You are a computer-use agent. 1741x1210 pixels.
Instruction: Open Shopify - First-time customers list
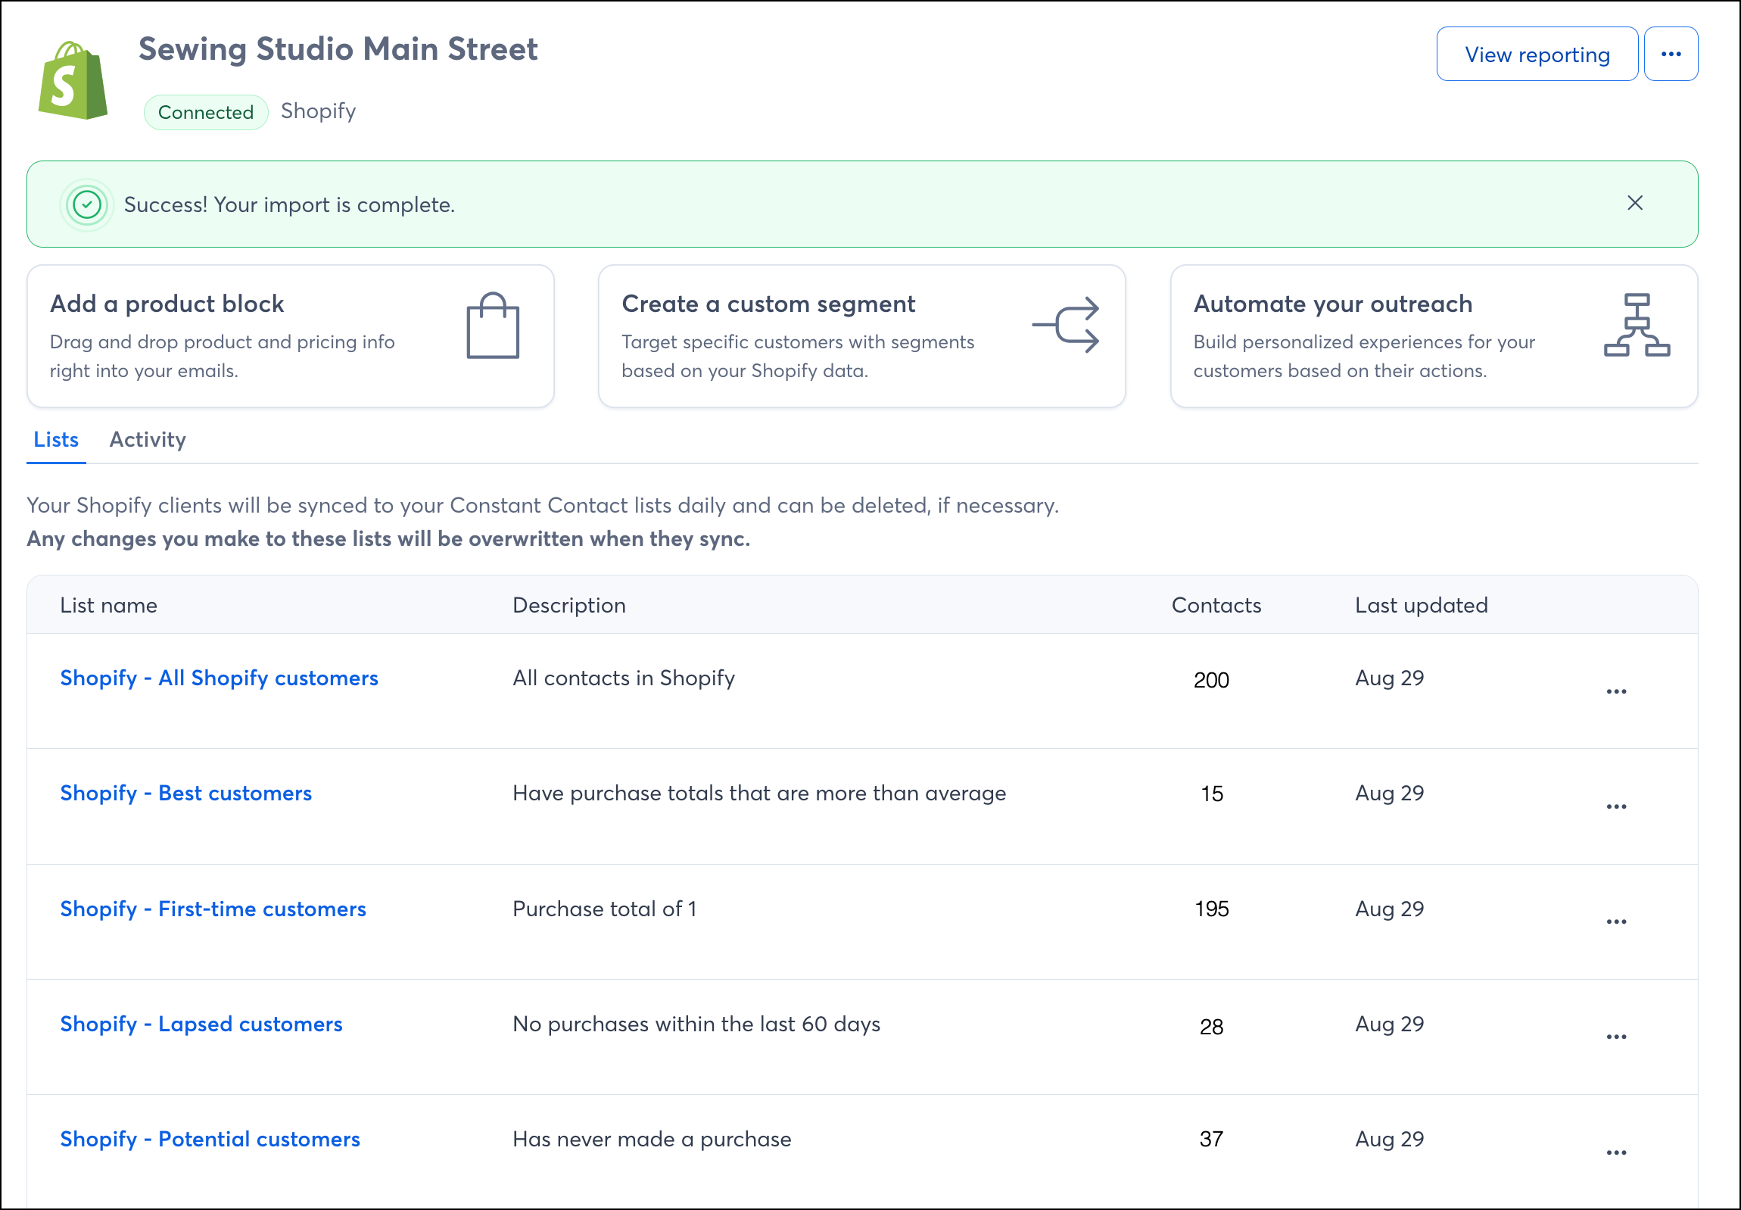(213, 909)
